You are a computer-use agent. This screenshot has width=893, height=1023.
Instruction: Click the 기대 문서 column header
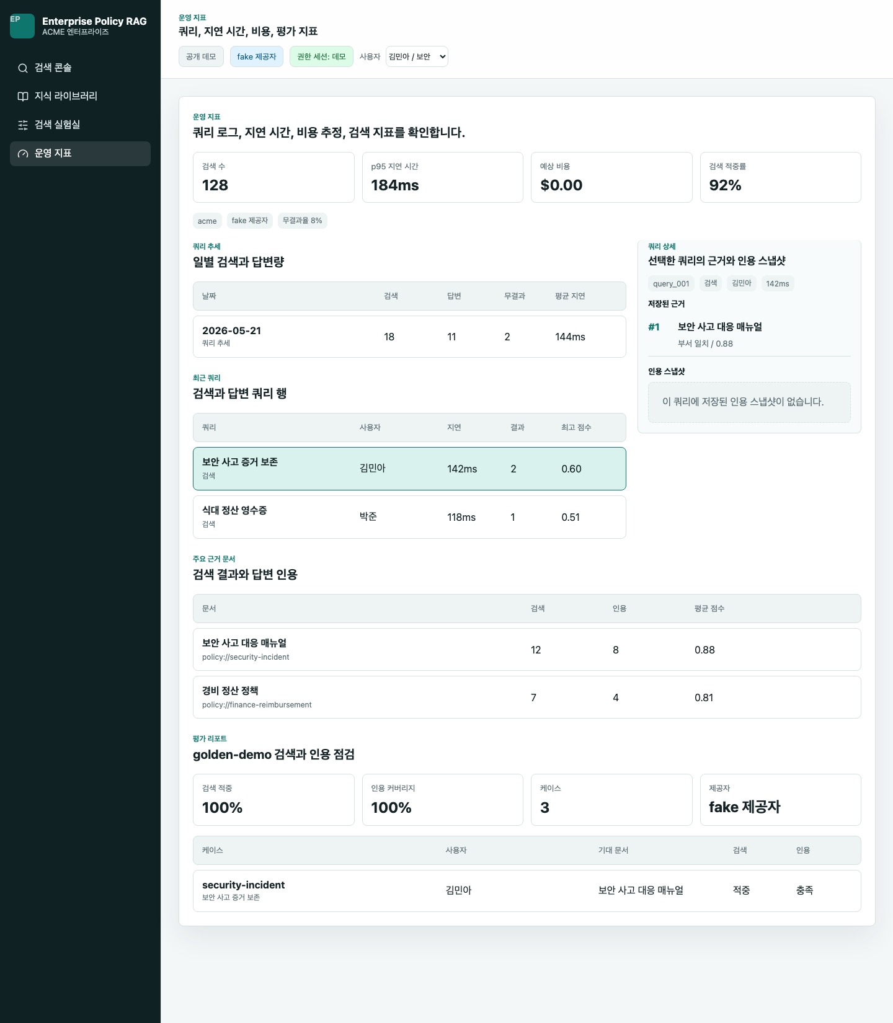613,851
